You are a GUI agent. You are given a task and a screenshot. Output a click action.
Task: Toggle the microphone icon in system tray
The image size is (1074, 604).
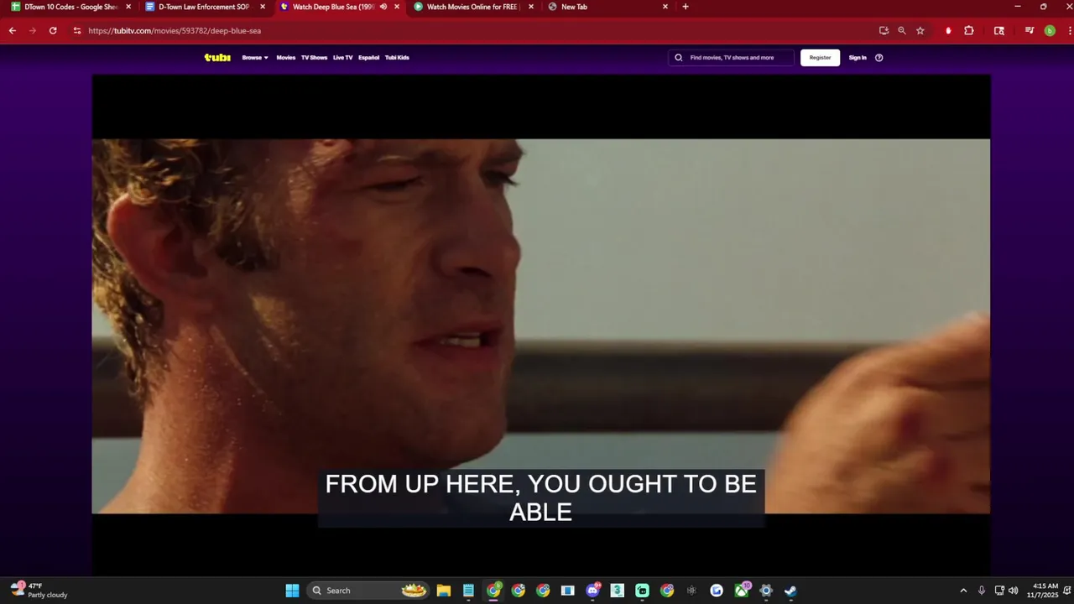tap(981, 591)
